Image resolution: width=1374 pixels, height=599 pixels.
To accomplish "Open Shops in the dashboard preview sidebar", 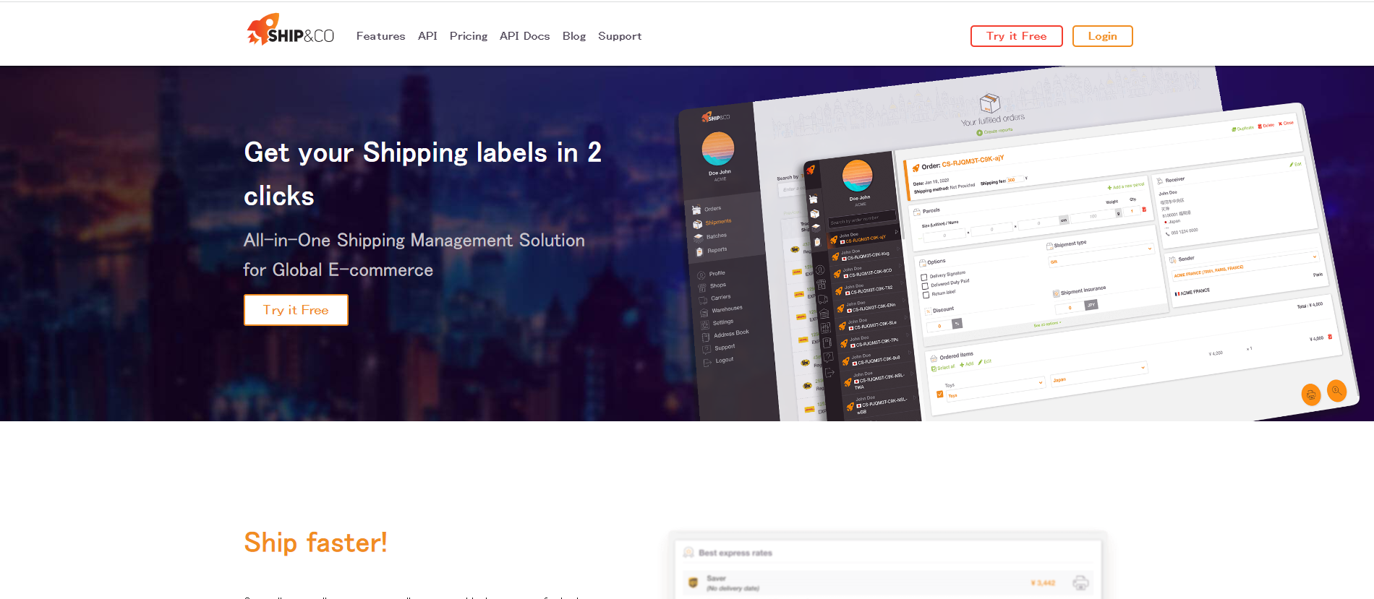I will 712,286.
